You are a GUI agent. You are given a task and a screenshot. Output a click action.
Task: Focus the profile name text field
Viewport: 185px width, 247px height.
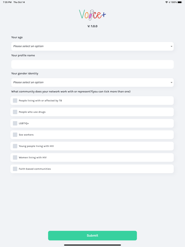point(92,65)
